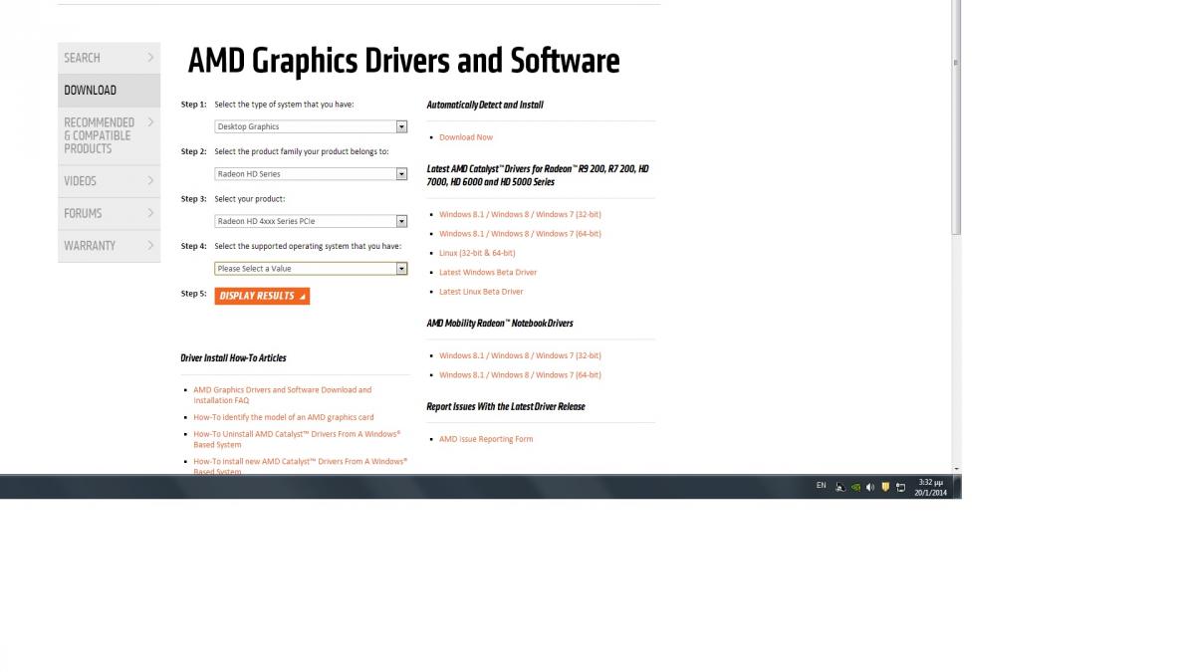Screen dimensions: 1195x672
Task: Open the FORUMS sidebar item
Action: 109,213
